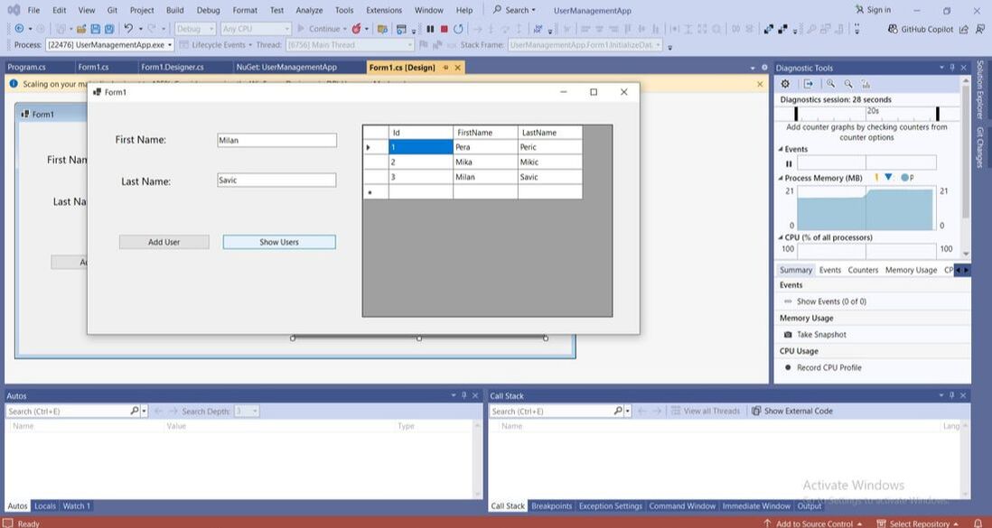Image resolution: width=992 pixels, height=528 pixels.
Task: Select the grid cell containing Peric
Action: pos(550,147)
